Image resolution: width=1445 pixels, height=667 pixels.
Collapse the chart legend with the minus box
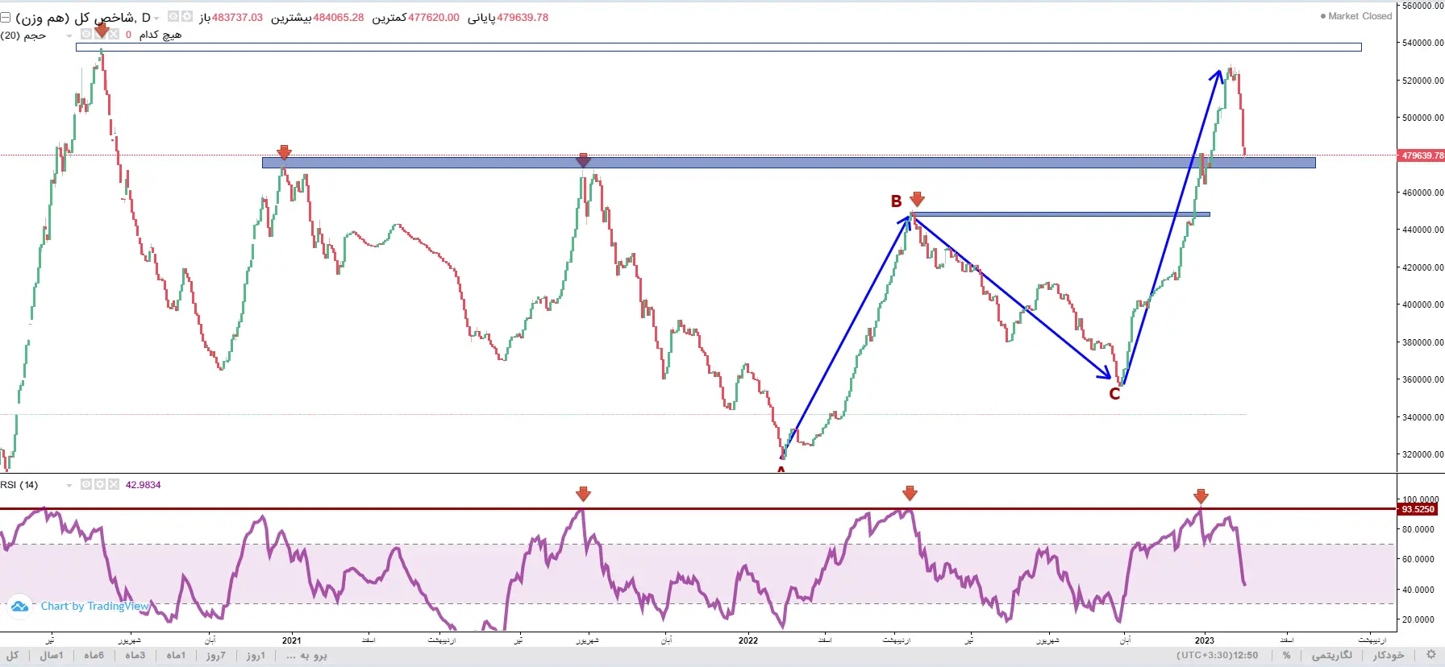click(5, 17)
